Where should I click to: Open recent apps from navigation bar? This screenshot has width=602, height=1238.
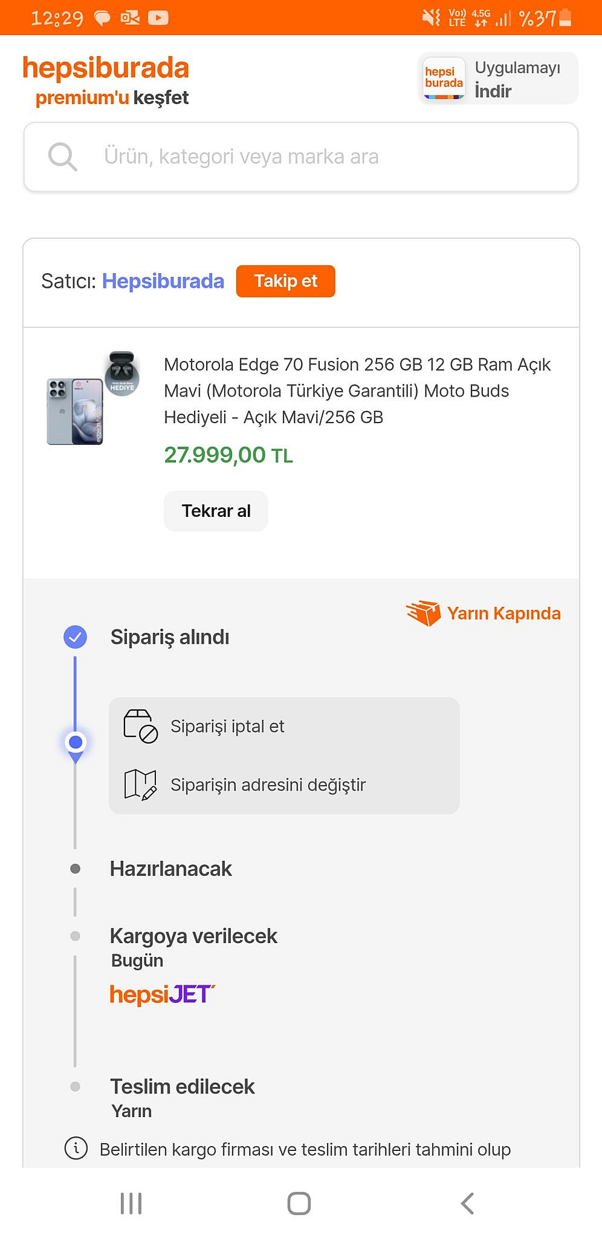tap(131, 1203)
